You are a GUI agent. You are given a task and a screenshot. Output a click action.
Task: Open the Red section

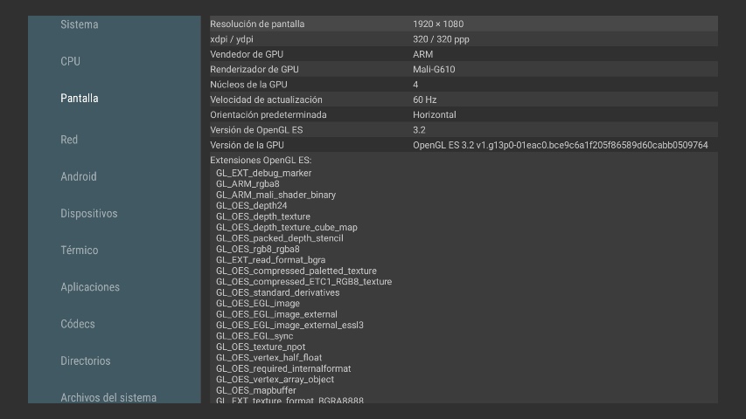pos(69,140)
